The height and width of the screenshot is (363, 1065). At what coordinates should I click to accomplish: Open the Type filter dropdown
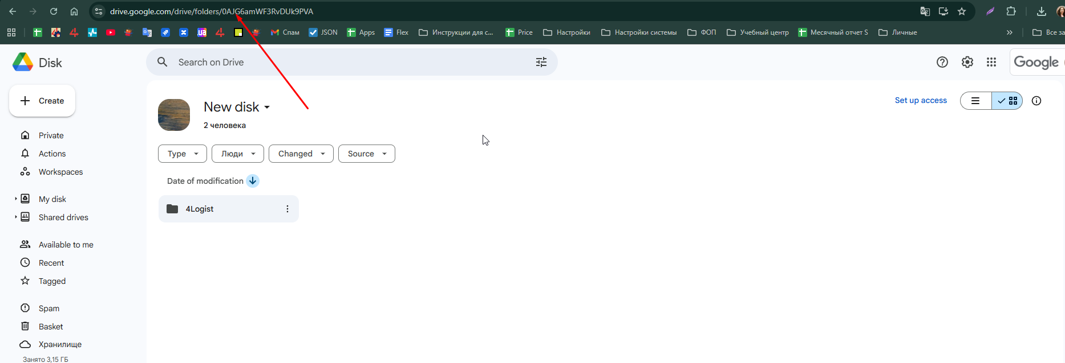183,154
